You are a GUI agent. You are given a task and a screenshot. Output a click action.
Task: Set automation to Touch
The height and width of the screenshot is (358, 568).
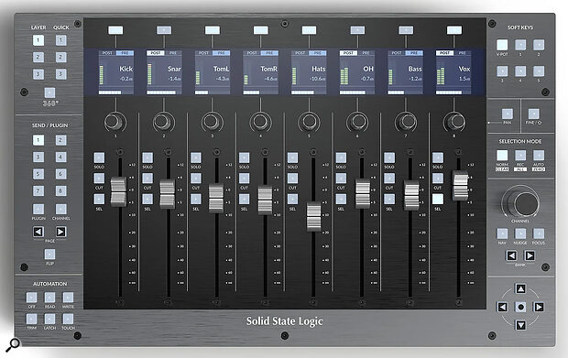click(68, 319)
